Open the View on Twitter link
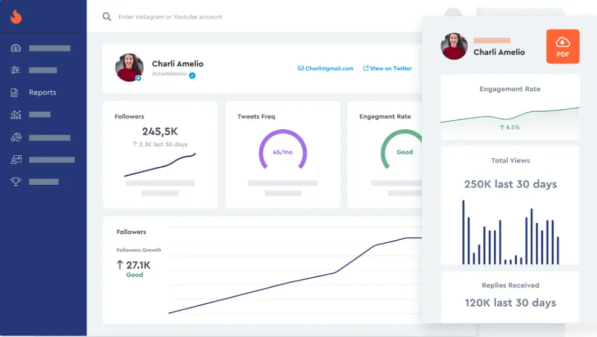 coord(387,69)
